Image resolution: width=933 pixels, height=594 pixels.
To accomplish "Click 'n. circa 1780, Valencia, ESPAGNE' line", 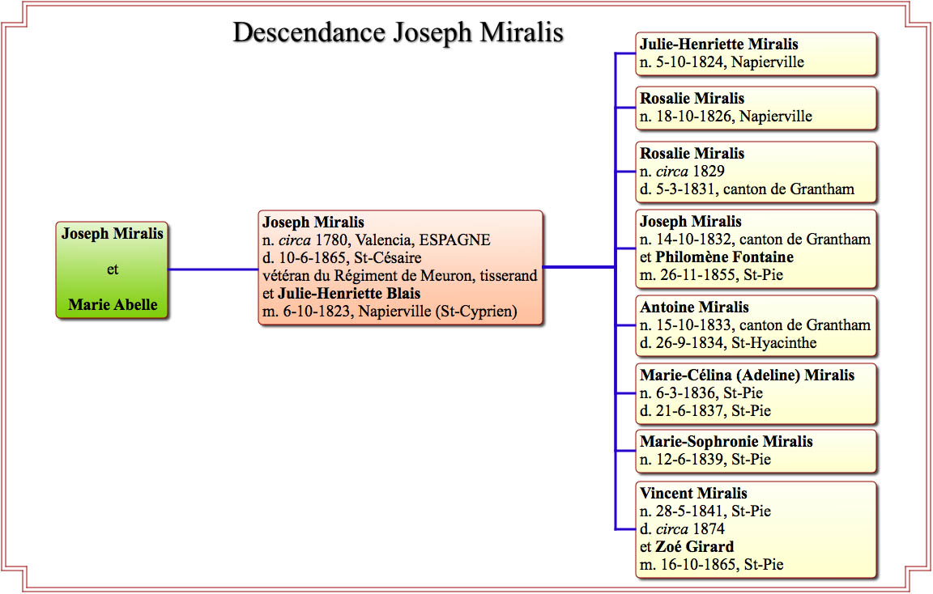I will pos(376,240).
